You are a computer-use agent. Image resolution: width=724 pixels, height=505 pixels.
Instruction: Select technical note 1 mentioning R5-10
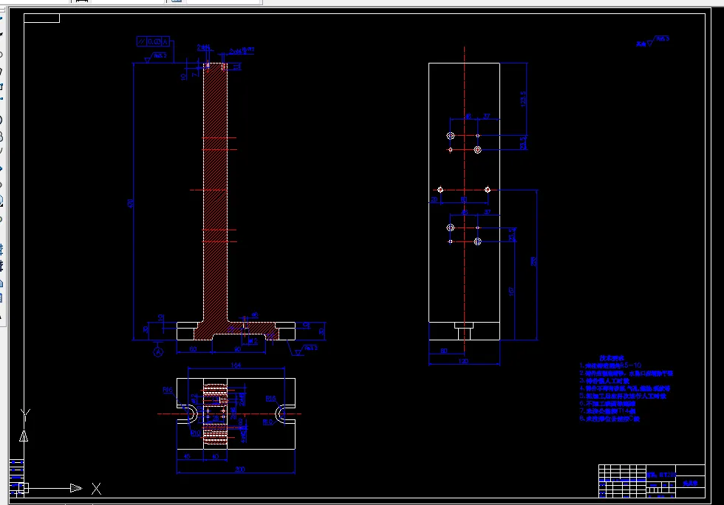tap(610, 365)
